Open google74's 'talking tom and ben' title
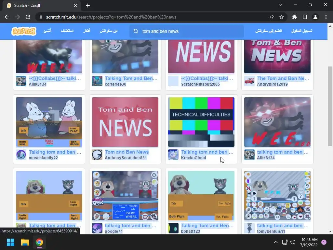The height and width of the screenshot is (250, 333). click(130, 226)
